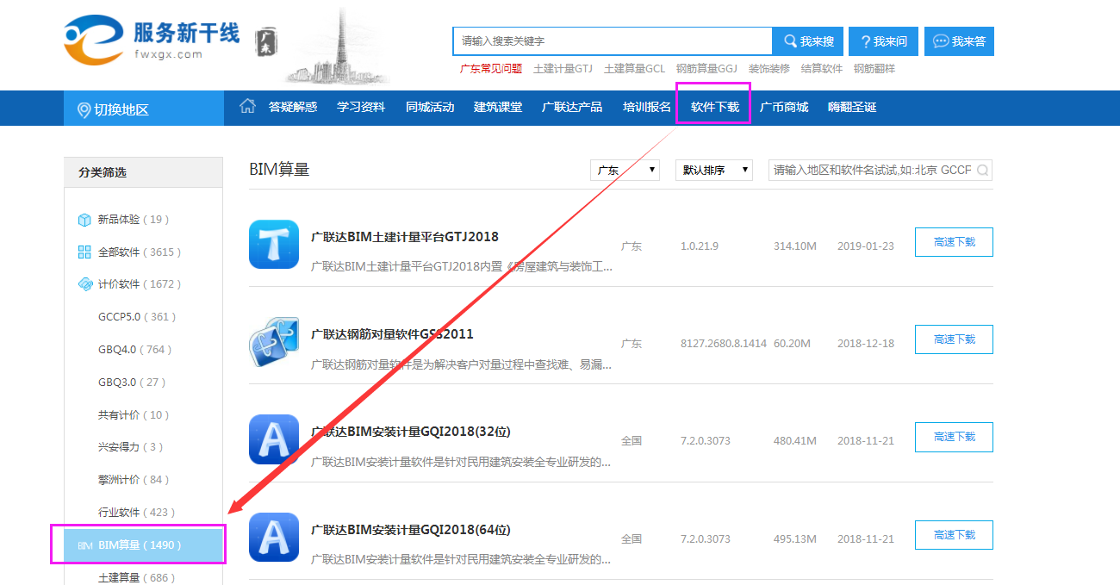The width and height of the screenshot is (1120, 585).
Task: Open the 默认排序 sort dropdown
Action: coord(714,170)
